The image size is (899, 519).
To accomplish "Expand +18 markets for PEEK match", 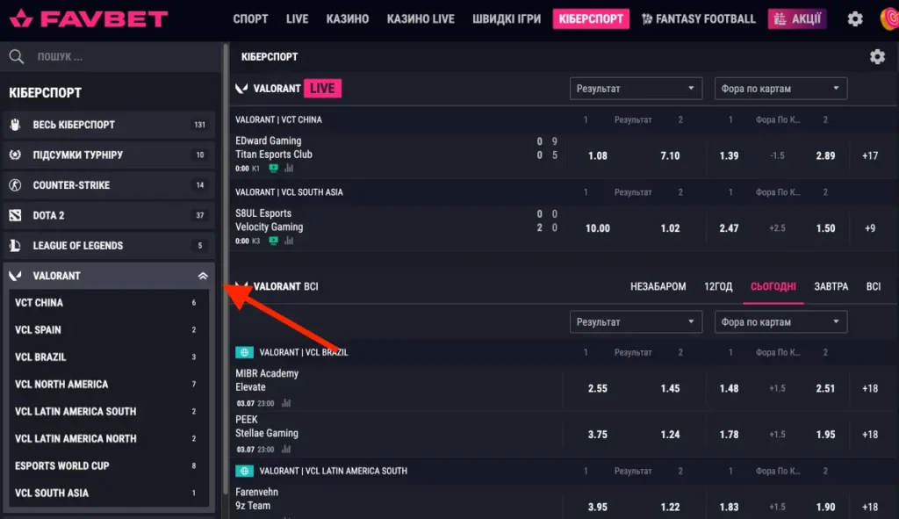I will click(x=870, y=434).
